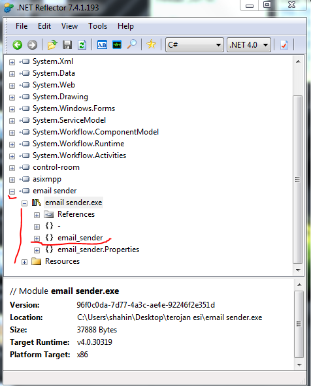Viewport: 311px width, 386px height.
Task: Collapse the email sender assembly node
Action: [12, 191]
